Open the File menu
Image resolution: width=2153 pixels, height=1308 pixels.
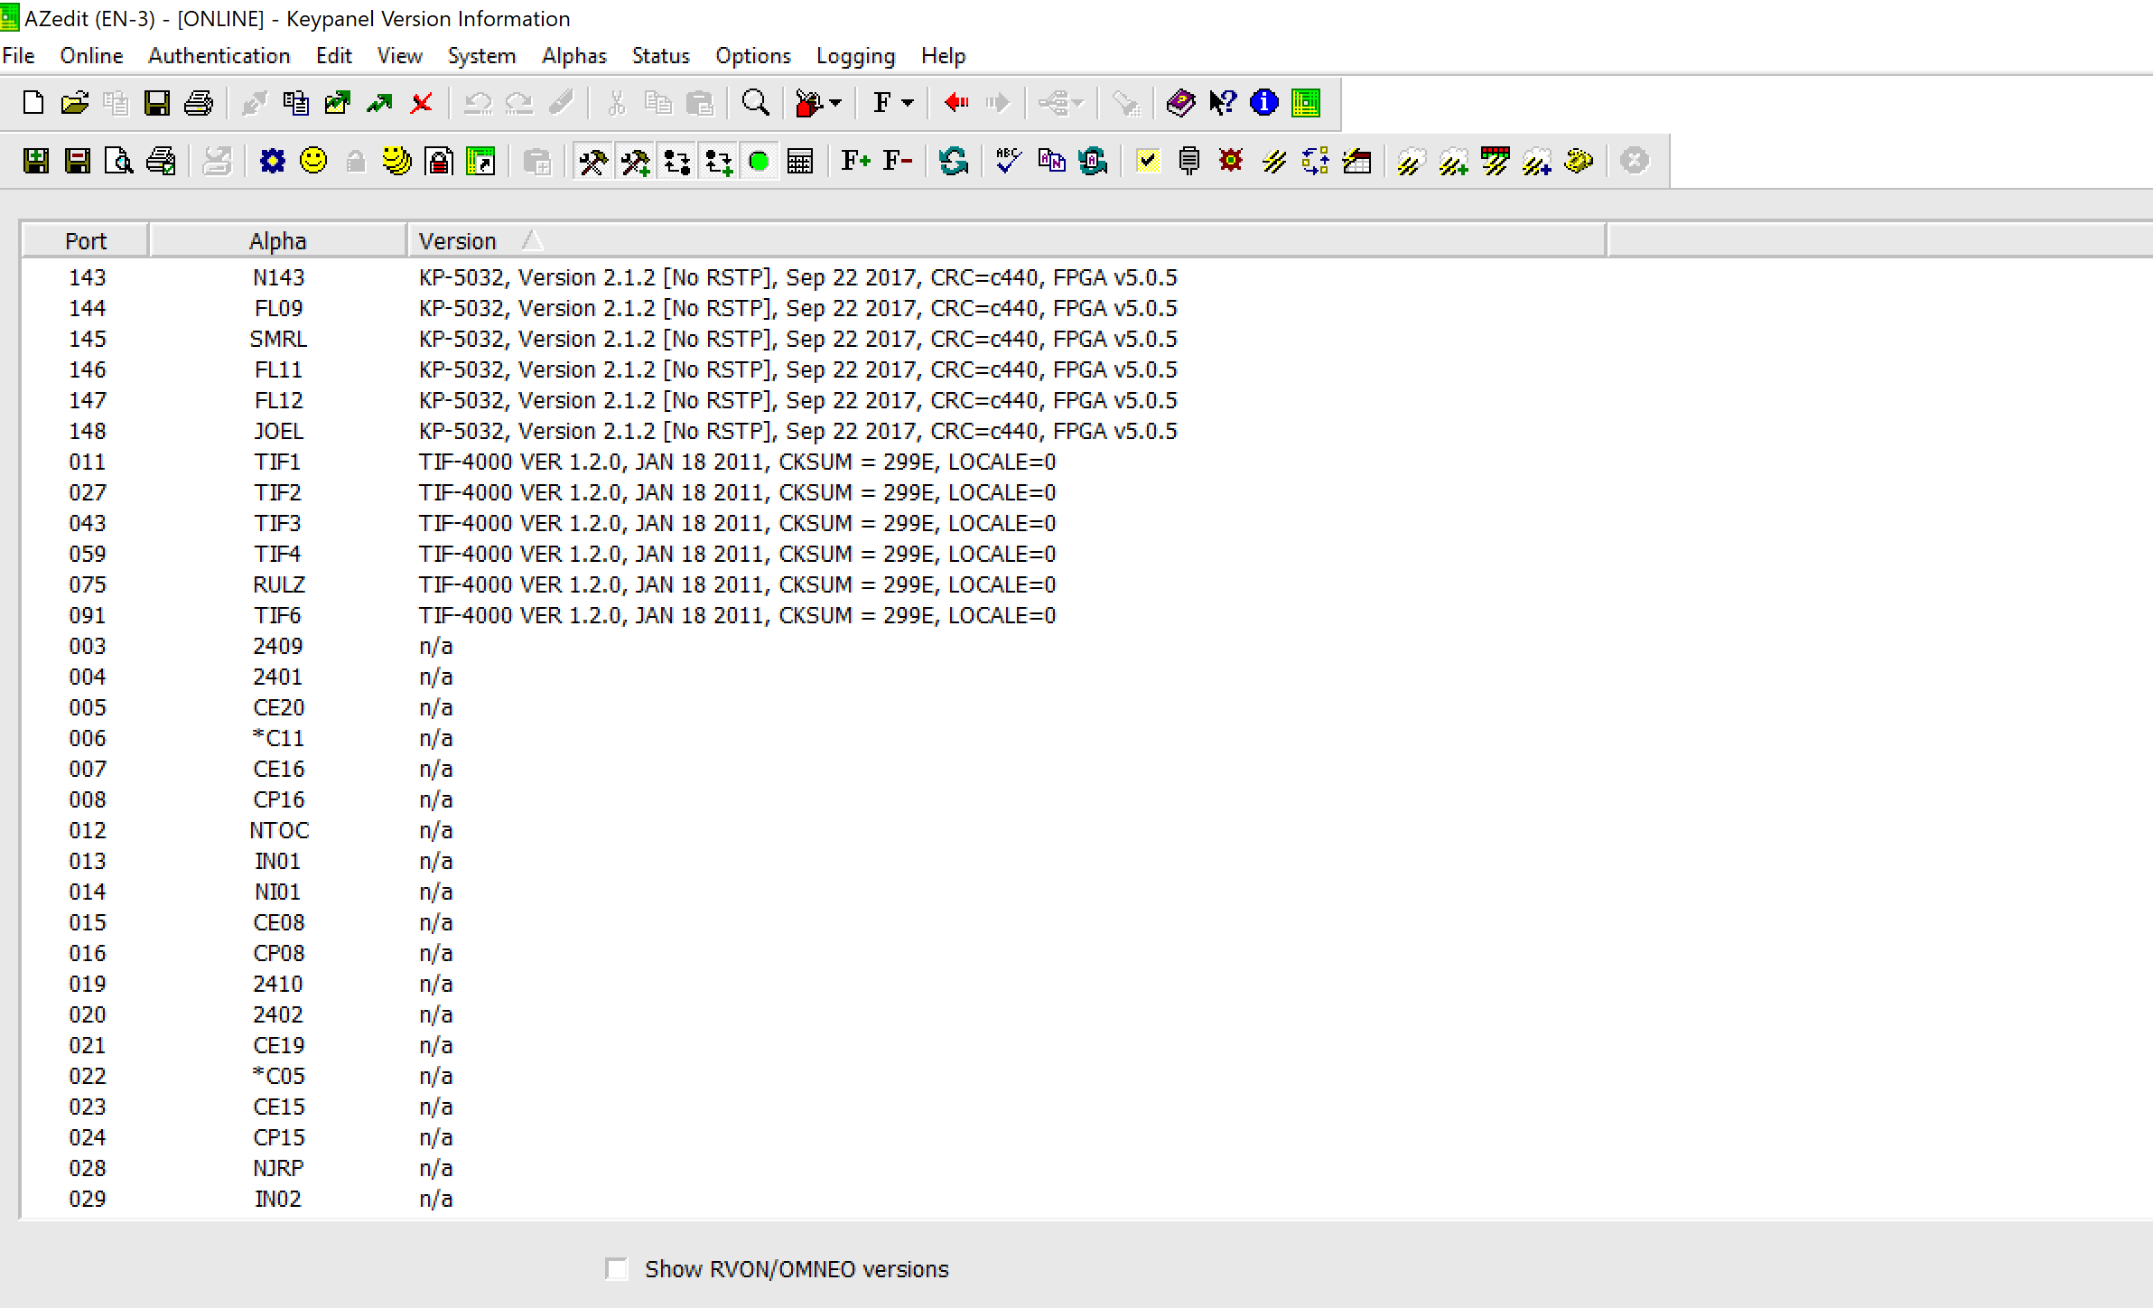(x=19, y=56)
